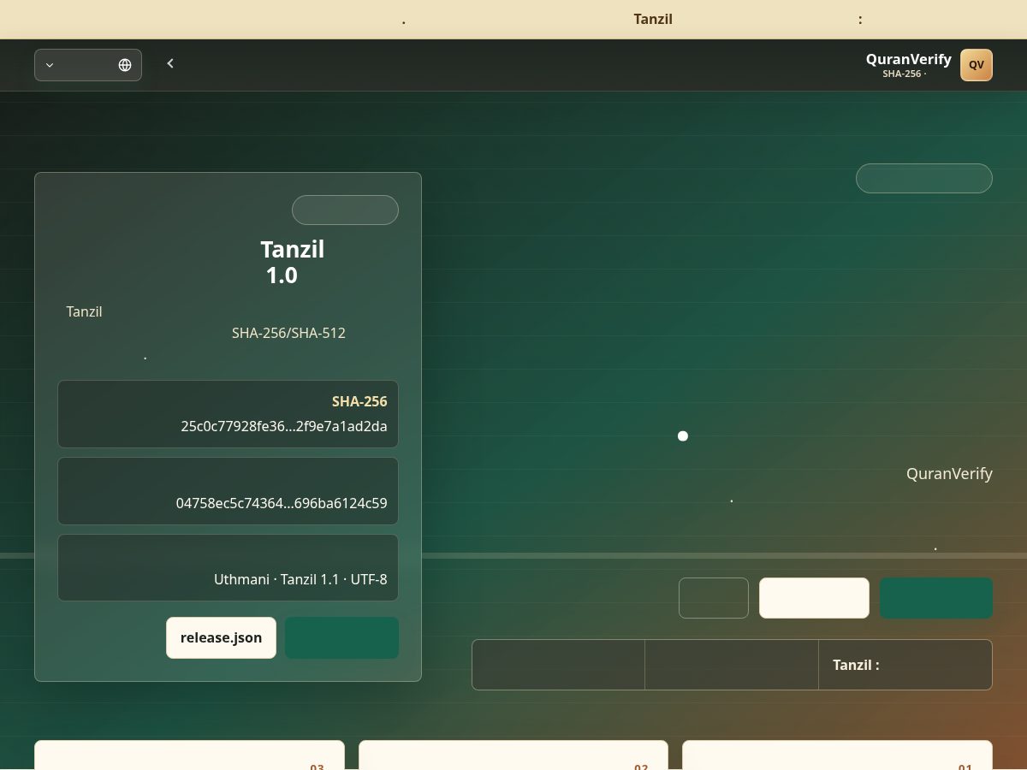This screenshot has height=770, width=1027.
Task: Click the QuranVerify text in the hero section
Action: click(x=949, y=473)
